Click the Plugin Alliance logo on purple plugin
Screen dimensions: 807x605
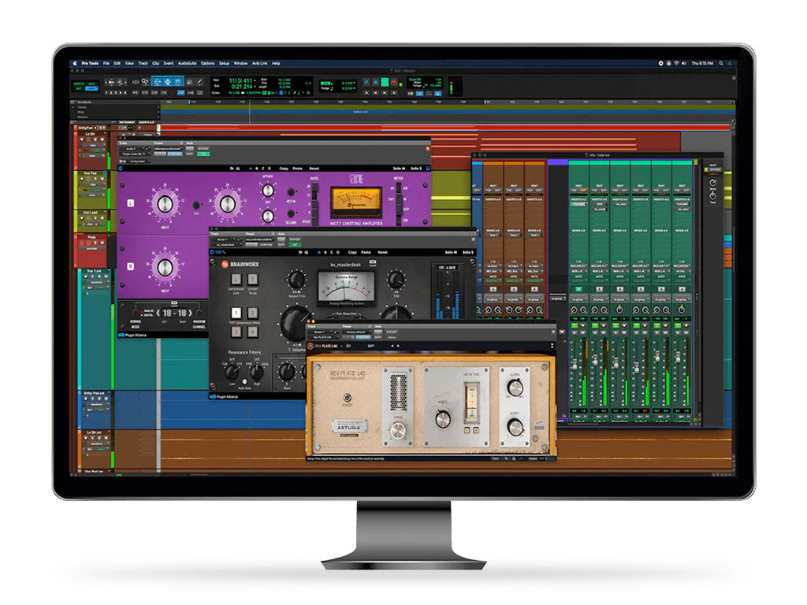point(122,333)
